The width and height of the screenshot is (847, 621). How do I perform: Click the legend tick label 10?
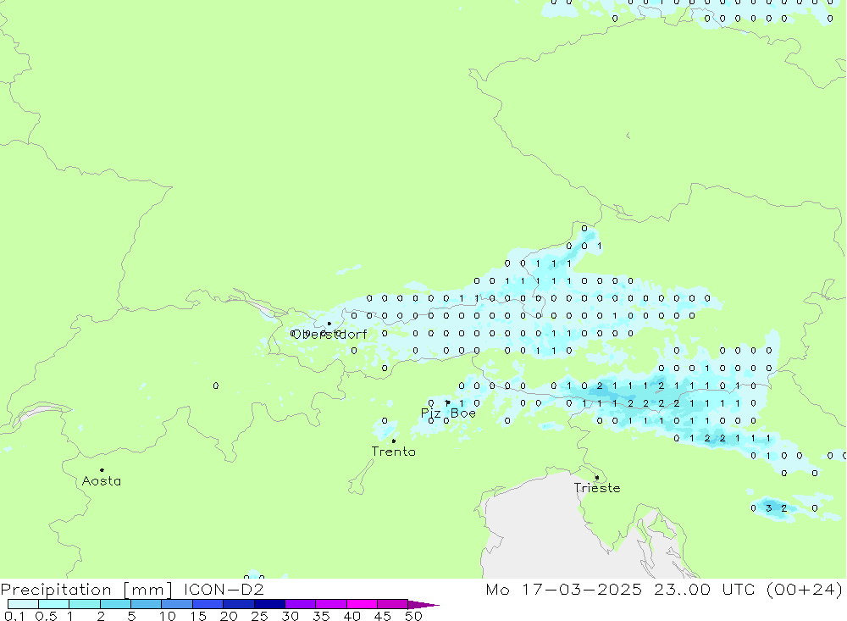click(x=168, y=616)
